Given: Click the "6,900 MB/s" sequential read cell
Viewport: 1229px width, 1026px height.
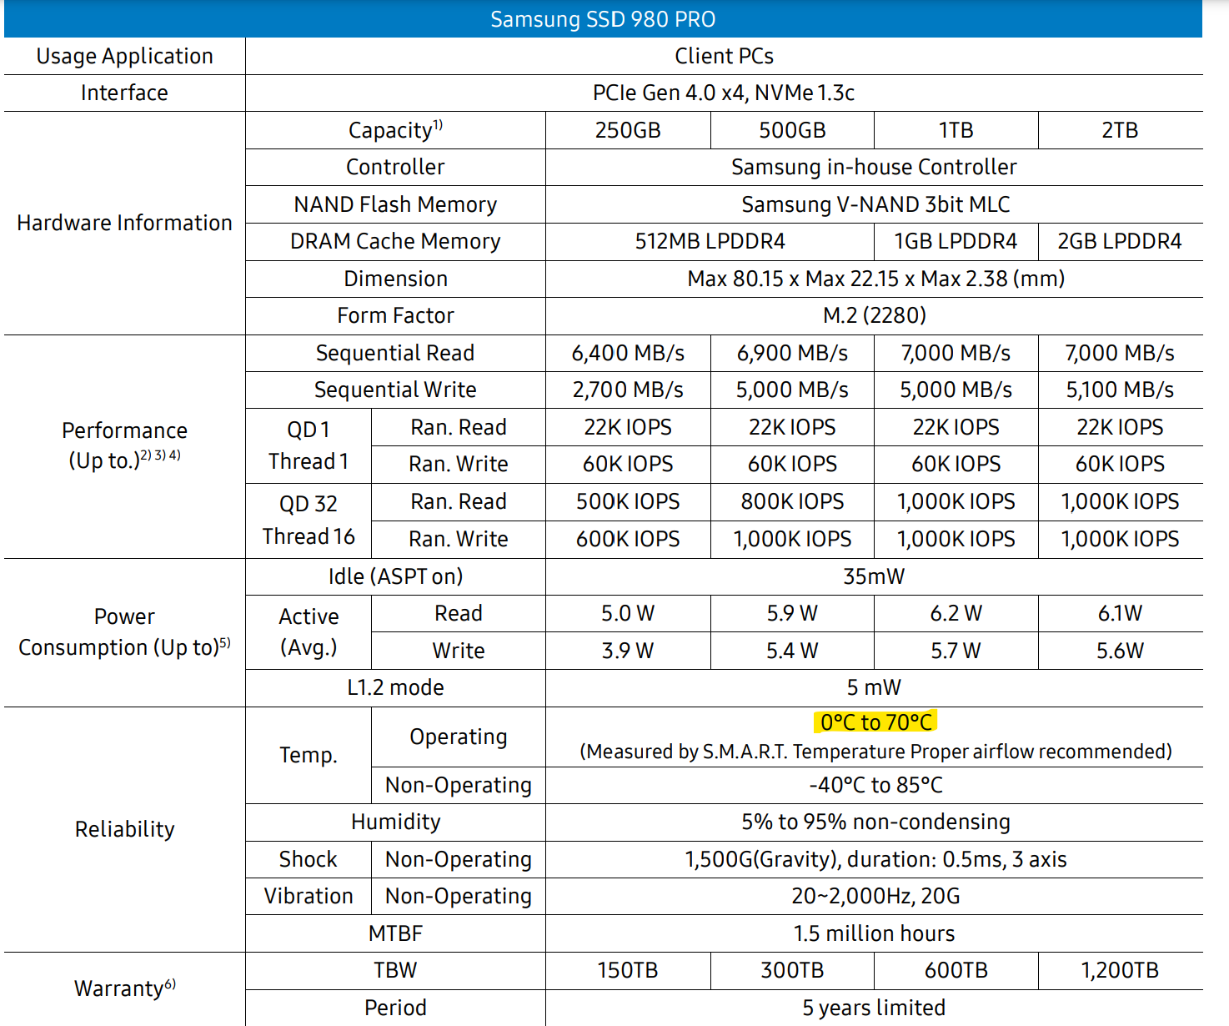Looking at the screenshot, I should 792,353.
